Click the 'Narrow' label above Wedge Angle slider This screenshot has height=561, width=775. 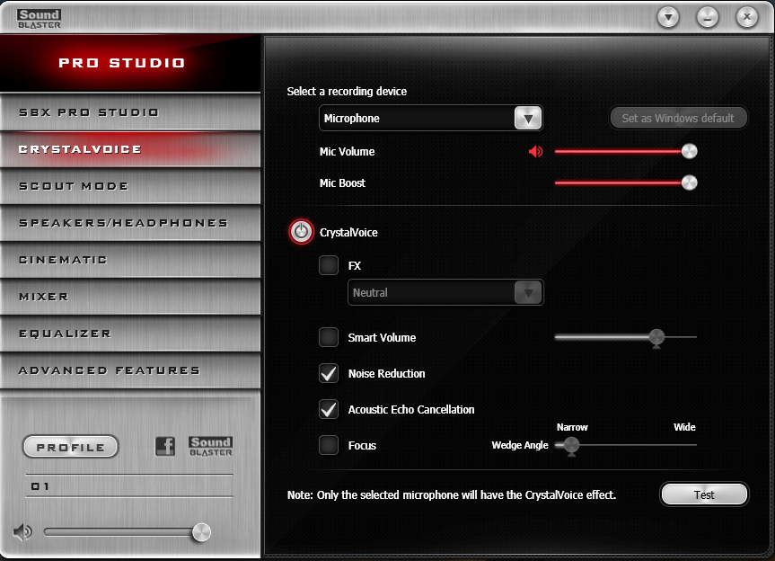pos(572,427)
